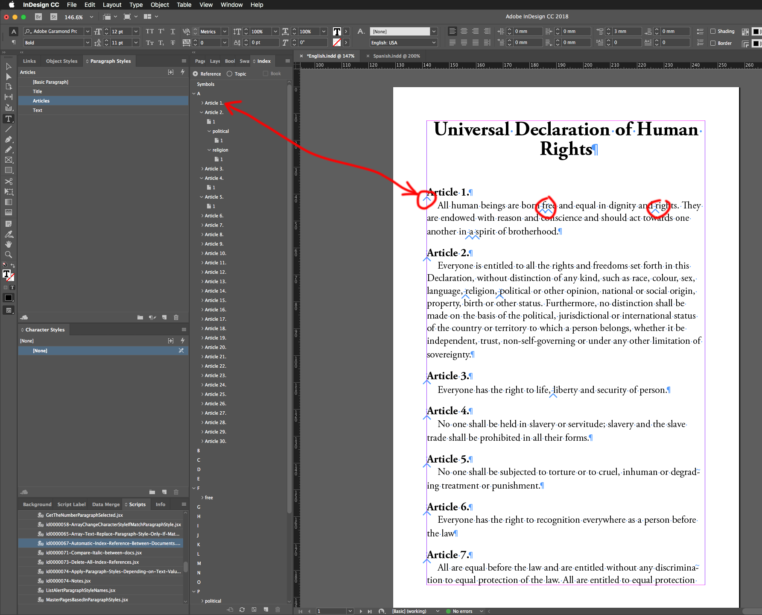The height and width of the screenshot is (615, 762).
Task: Select id0000073-Delete-All-Index-References.jsx script
Action: (x=101, y=562)
